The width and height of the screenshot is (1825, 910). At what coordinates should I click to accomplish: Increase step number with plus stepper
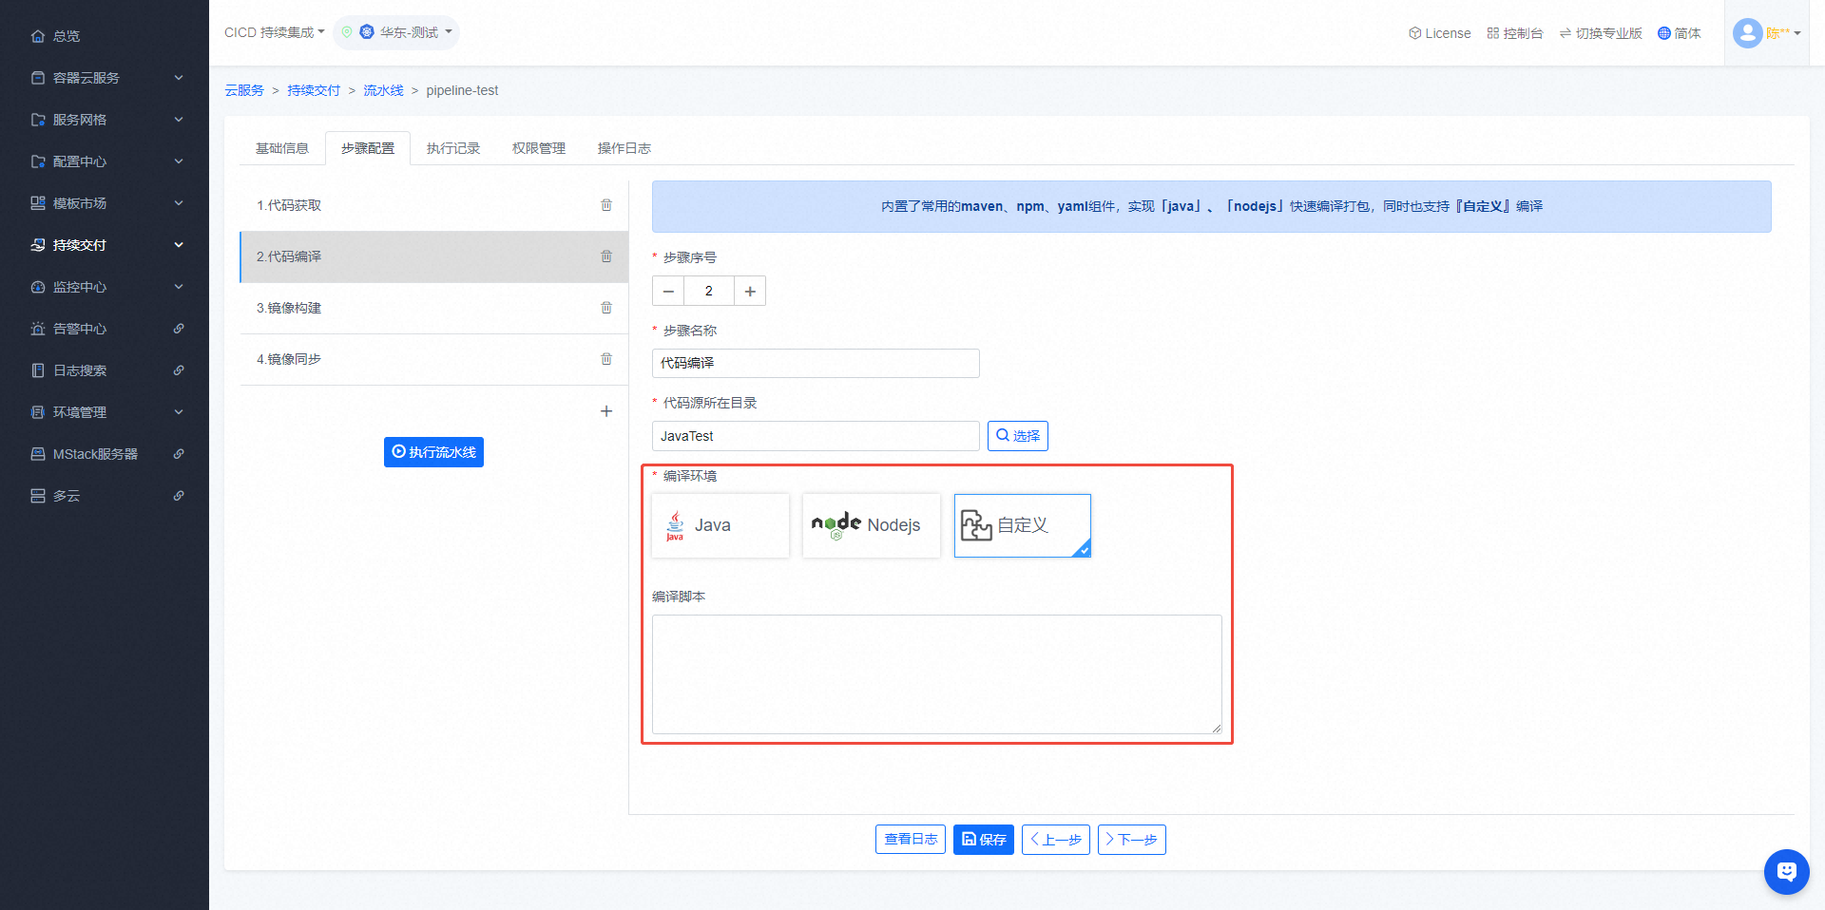[750, 292]
